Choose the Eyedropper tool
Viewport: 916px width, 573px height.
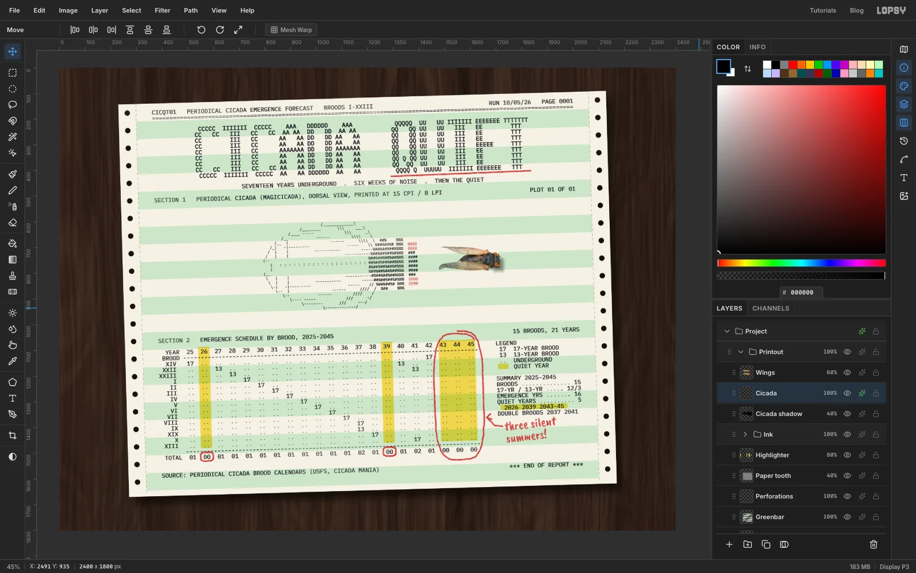(x=12, y=361)
